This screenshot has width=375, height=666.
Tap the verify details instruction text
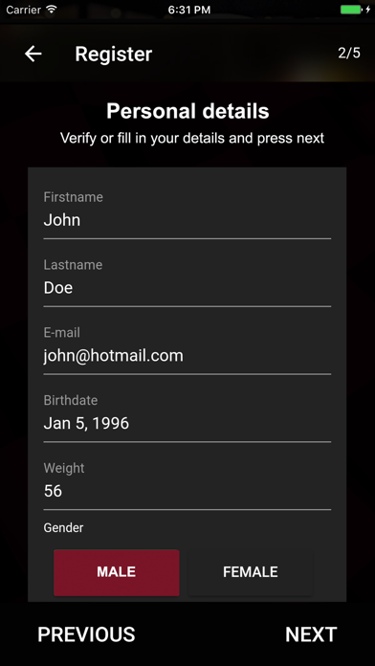(192, 138)
